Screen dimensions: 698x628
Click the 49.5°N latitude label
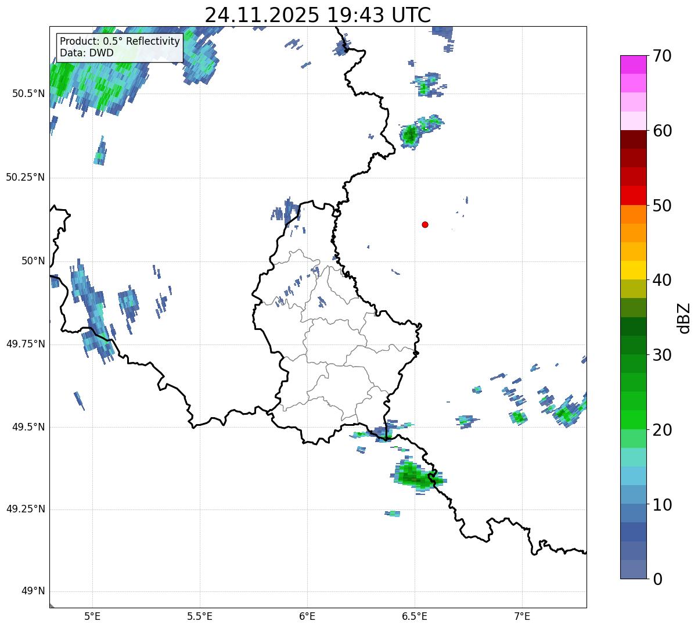28,427
